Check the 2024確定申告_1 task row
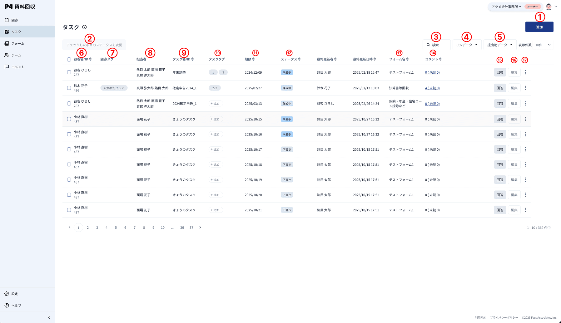 click(x=69, y=104)
